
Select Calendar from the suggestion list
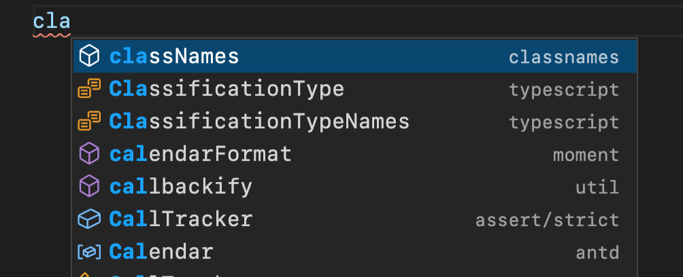pyautogui.click(x=161, y=252)
